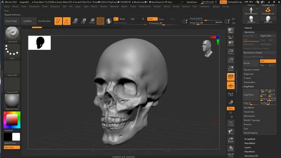Click the BPR render button

click(231, 31)
